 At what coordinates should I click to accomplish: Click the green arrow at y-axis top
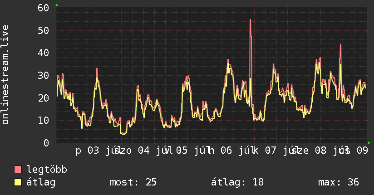tap(57, 5)
